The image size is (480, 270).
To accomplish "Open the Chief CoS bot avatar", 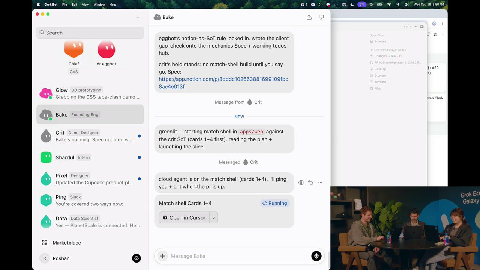I will [x=74, y=49].
